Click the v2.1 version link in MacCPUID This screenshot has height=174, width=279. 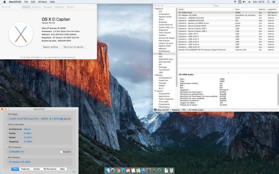[x=74, y=171]
